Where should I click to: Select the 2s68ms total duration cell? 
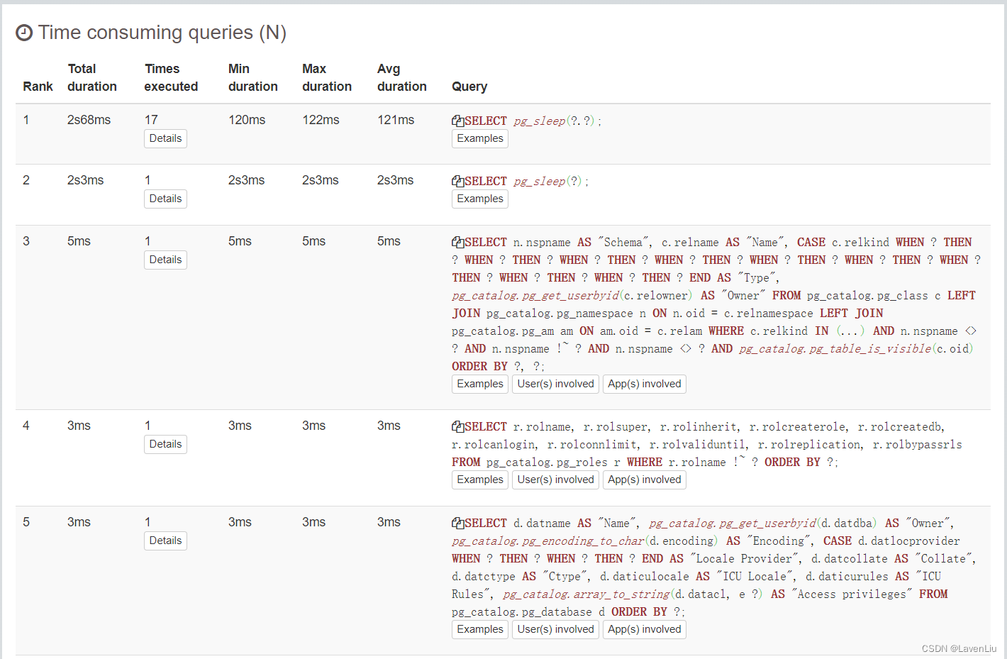[x=89, y=121]
